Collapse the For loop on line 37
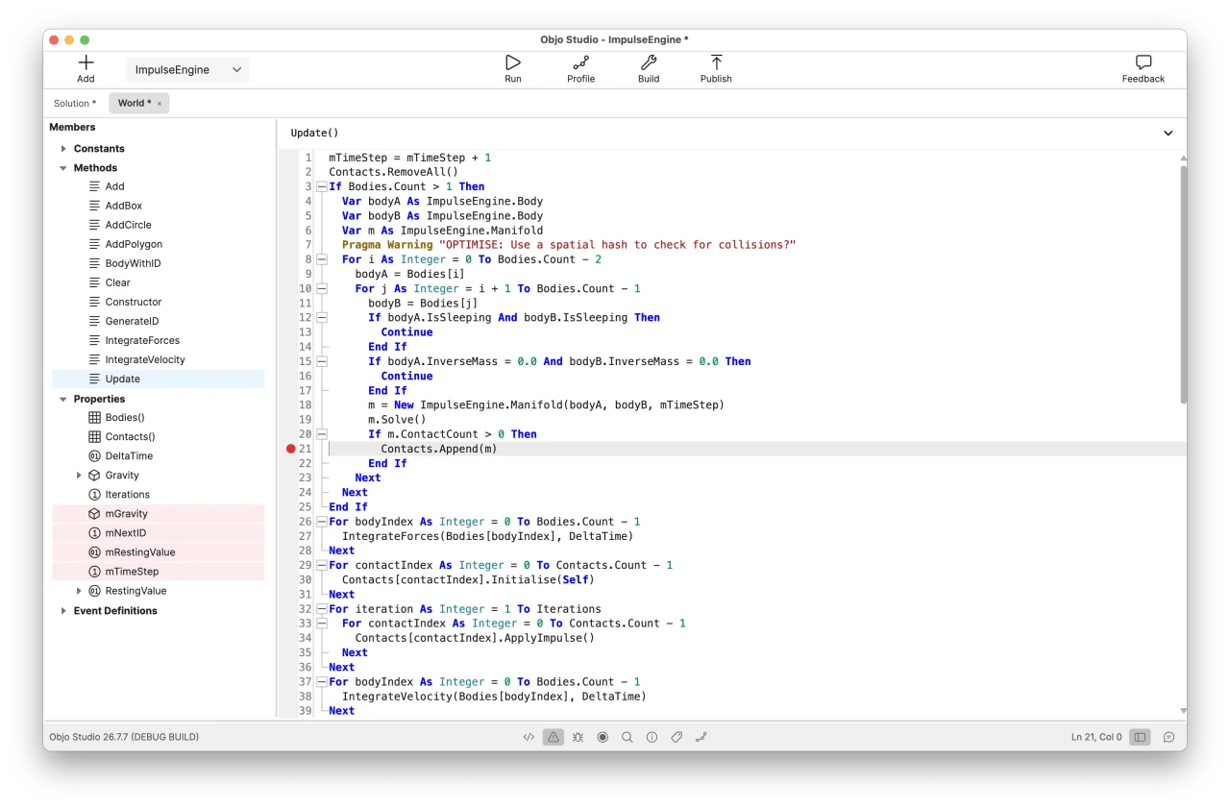Image resolution: width=1230 pixels, height=808 pixels. pos(321,681)
